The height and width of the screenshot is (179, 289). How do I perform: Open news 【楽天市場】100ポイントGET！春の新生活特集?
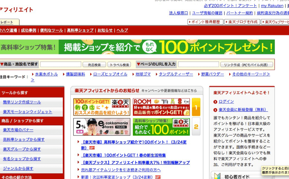[x=123, y=155]
